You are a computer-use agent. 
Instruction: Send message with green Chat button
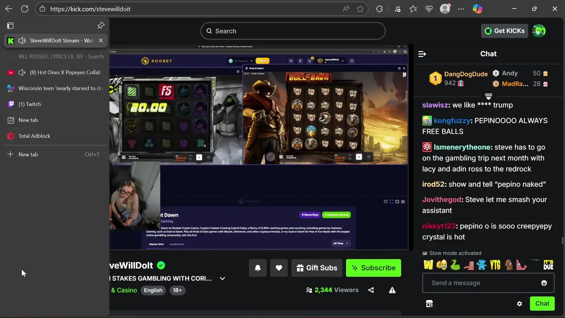pyautogui.click(x=542, y=303)
